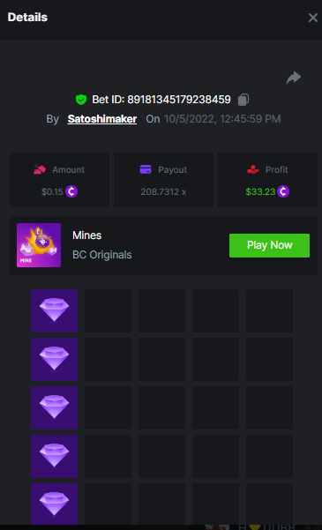Image resolution: width=322 pixels, height=530 pixels.
Task: Select the third row diamond tile
Action: coord(54,407)
